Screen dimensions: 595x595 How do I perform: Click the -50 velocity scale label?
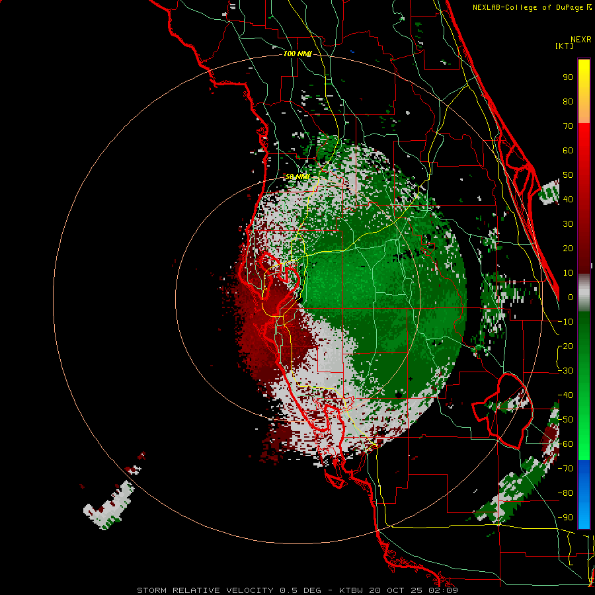coord(565,420)
